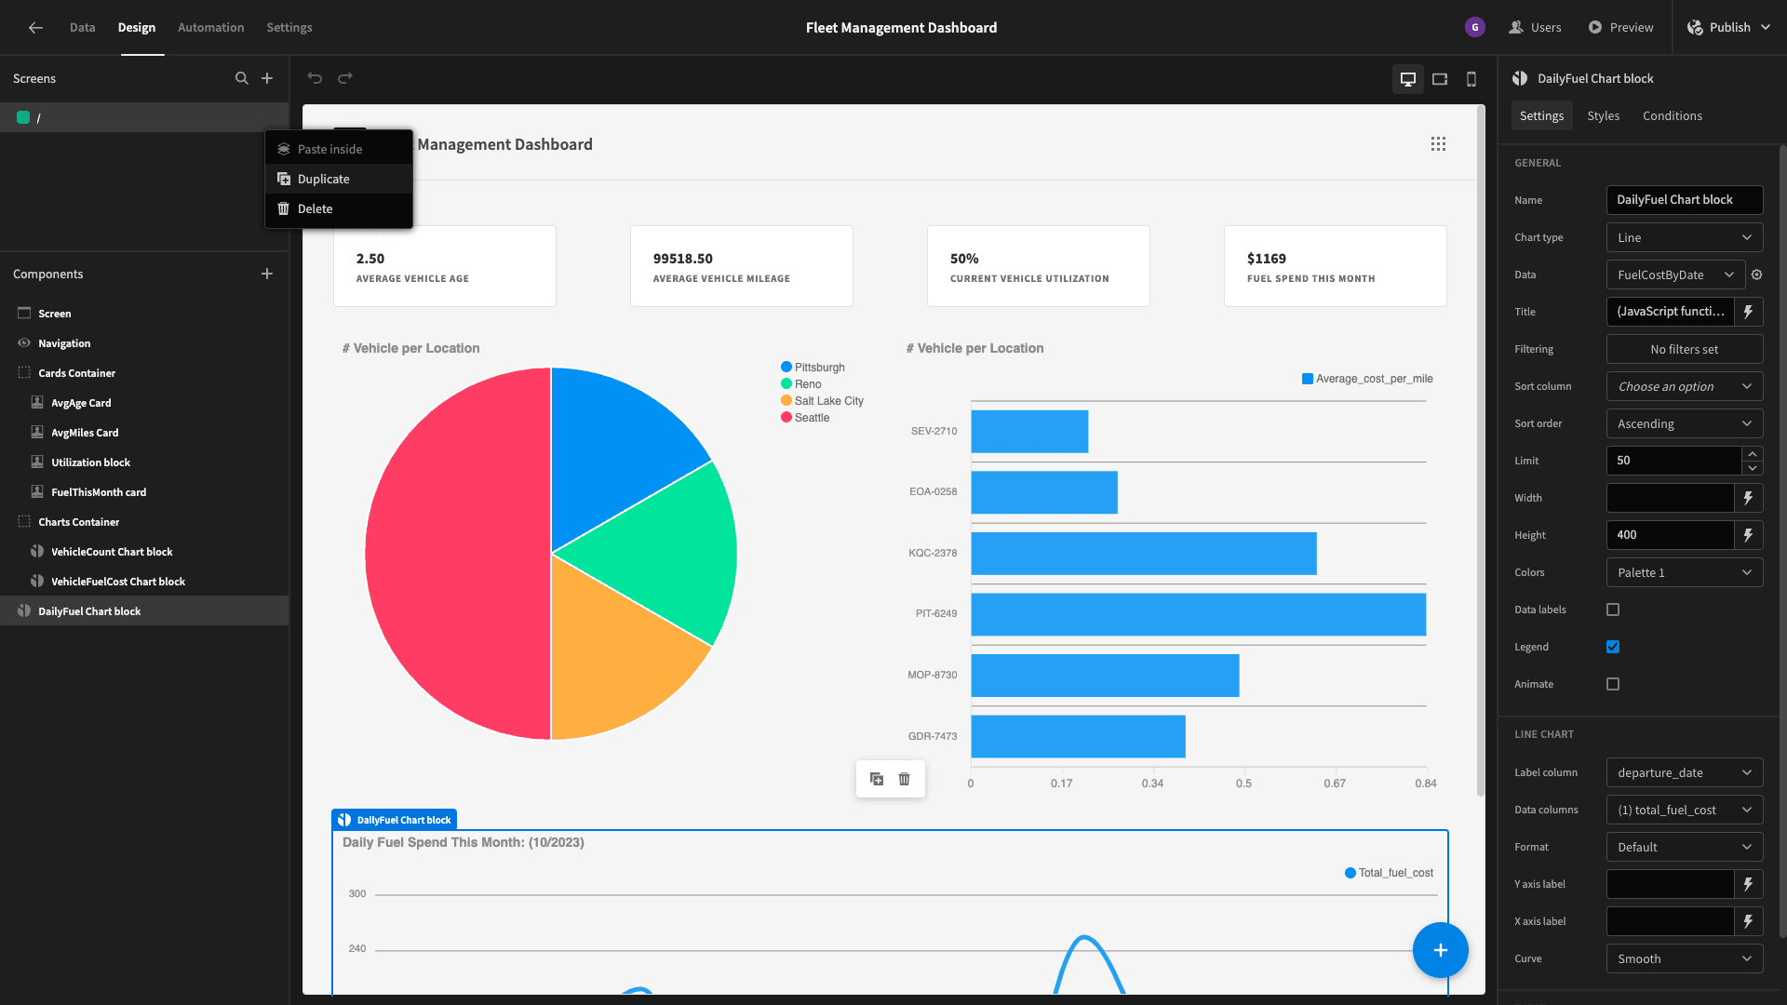1787x1005 pixels.
Task: Open the Palette 1 colors selector
Action: click(x=1685, y=572)
